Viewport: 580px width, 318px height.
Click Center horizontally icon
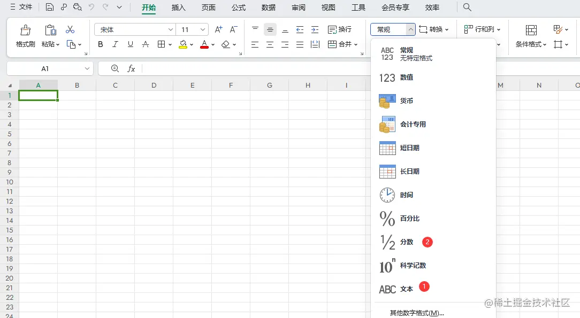270,44
